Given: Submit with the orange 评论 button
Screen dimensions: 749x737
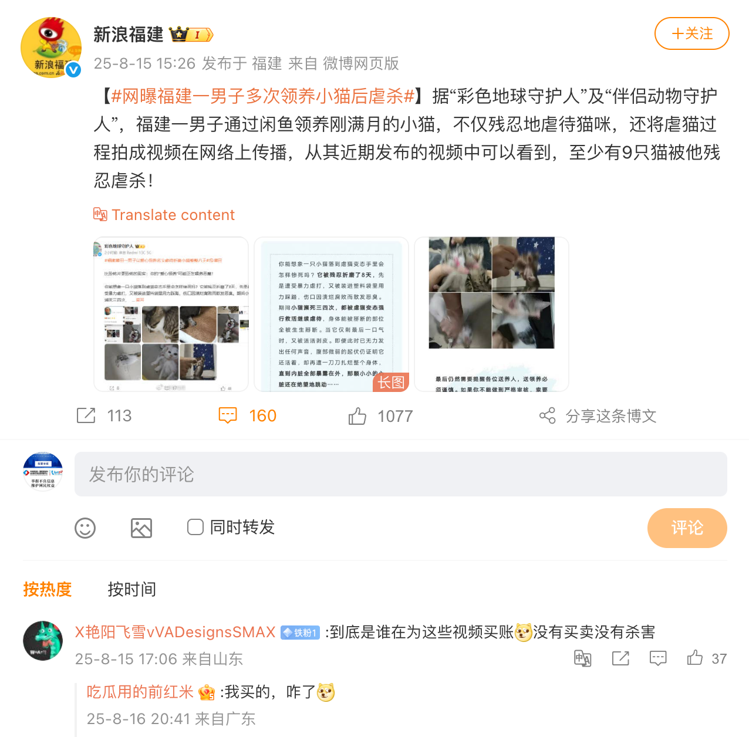Looking at the screenshot, I should 687,528.
